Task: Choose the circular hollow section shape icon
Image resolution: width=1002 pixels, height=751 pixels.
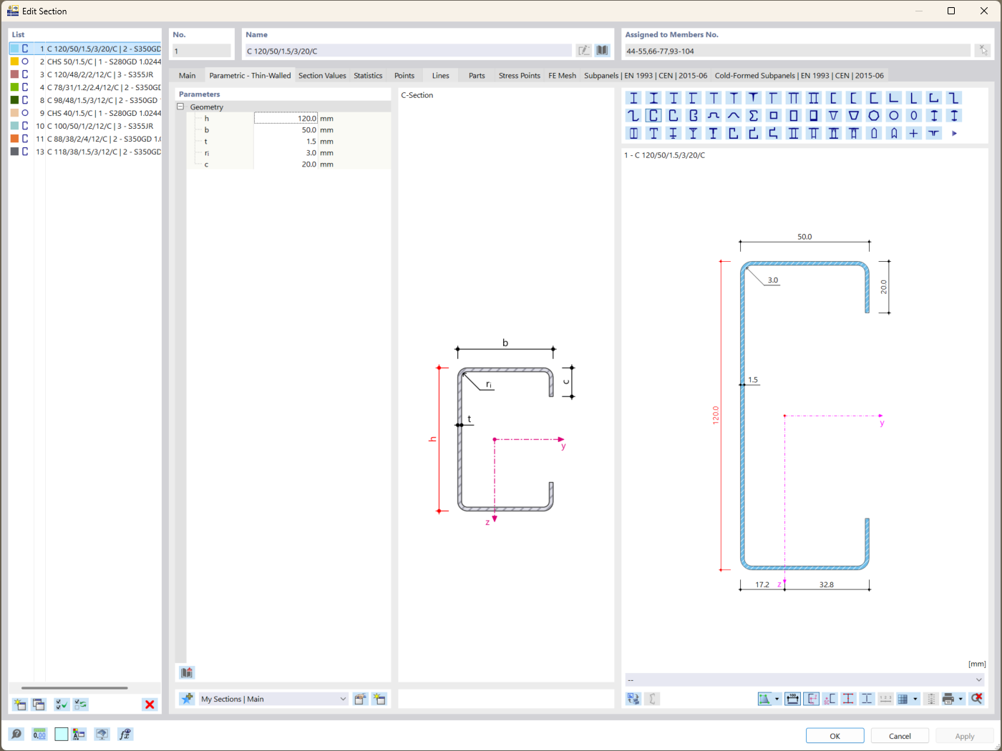Action: [893, 115]
